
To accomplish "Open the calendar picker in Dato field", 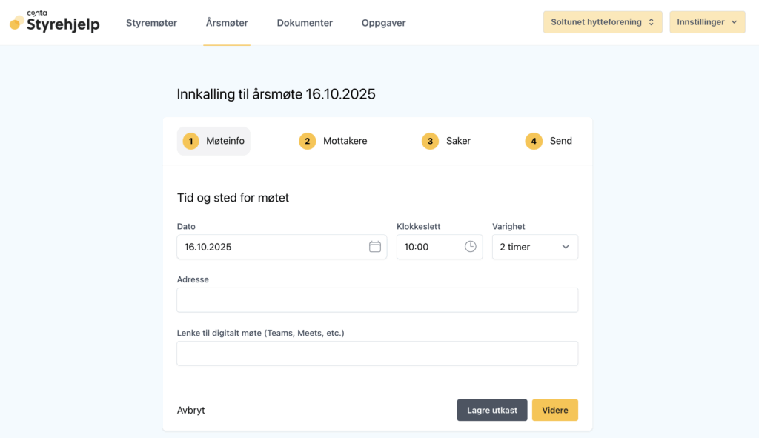I will pos(375,247).
